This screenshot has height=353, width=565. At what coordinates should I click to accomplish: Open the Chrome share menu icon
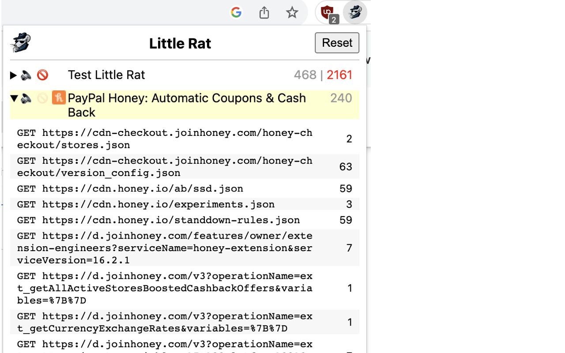[264, 12]
